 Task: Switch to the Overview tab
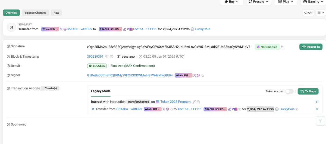click(x=11, y=13)
